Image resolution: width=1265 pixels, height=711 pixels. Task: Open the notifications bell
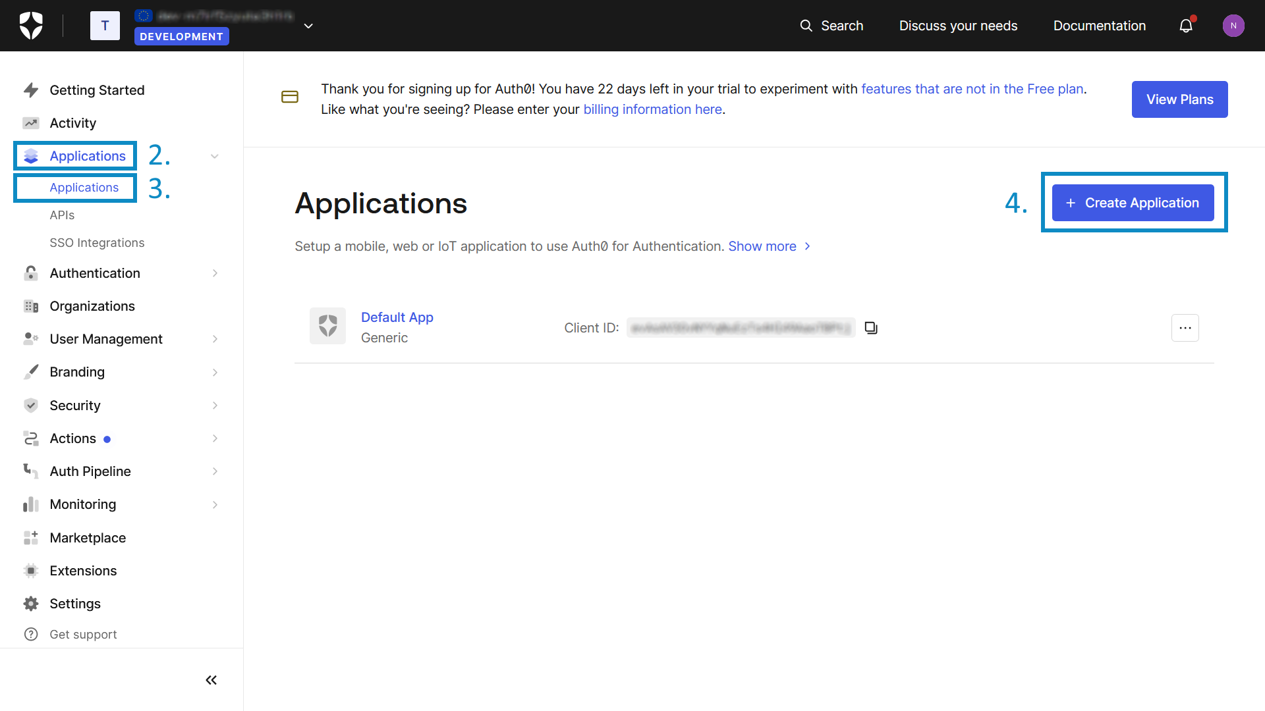click(x=1186, y=26)
